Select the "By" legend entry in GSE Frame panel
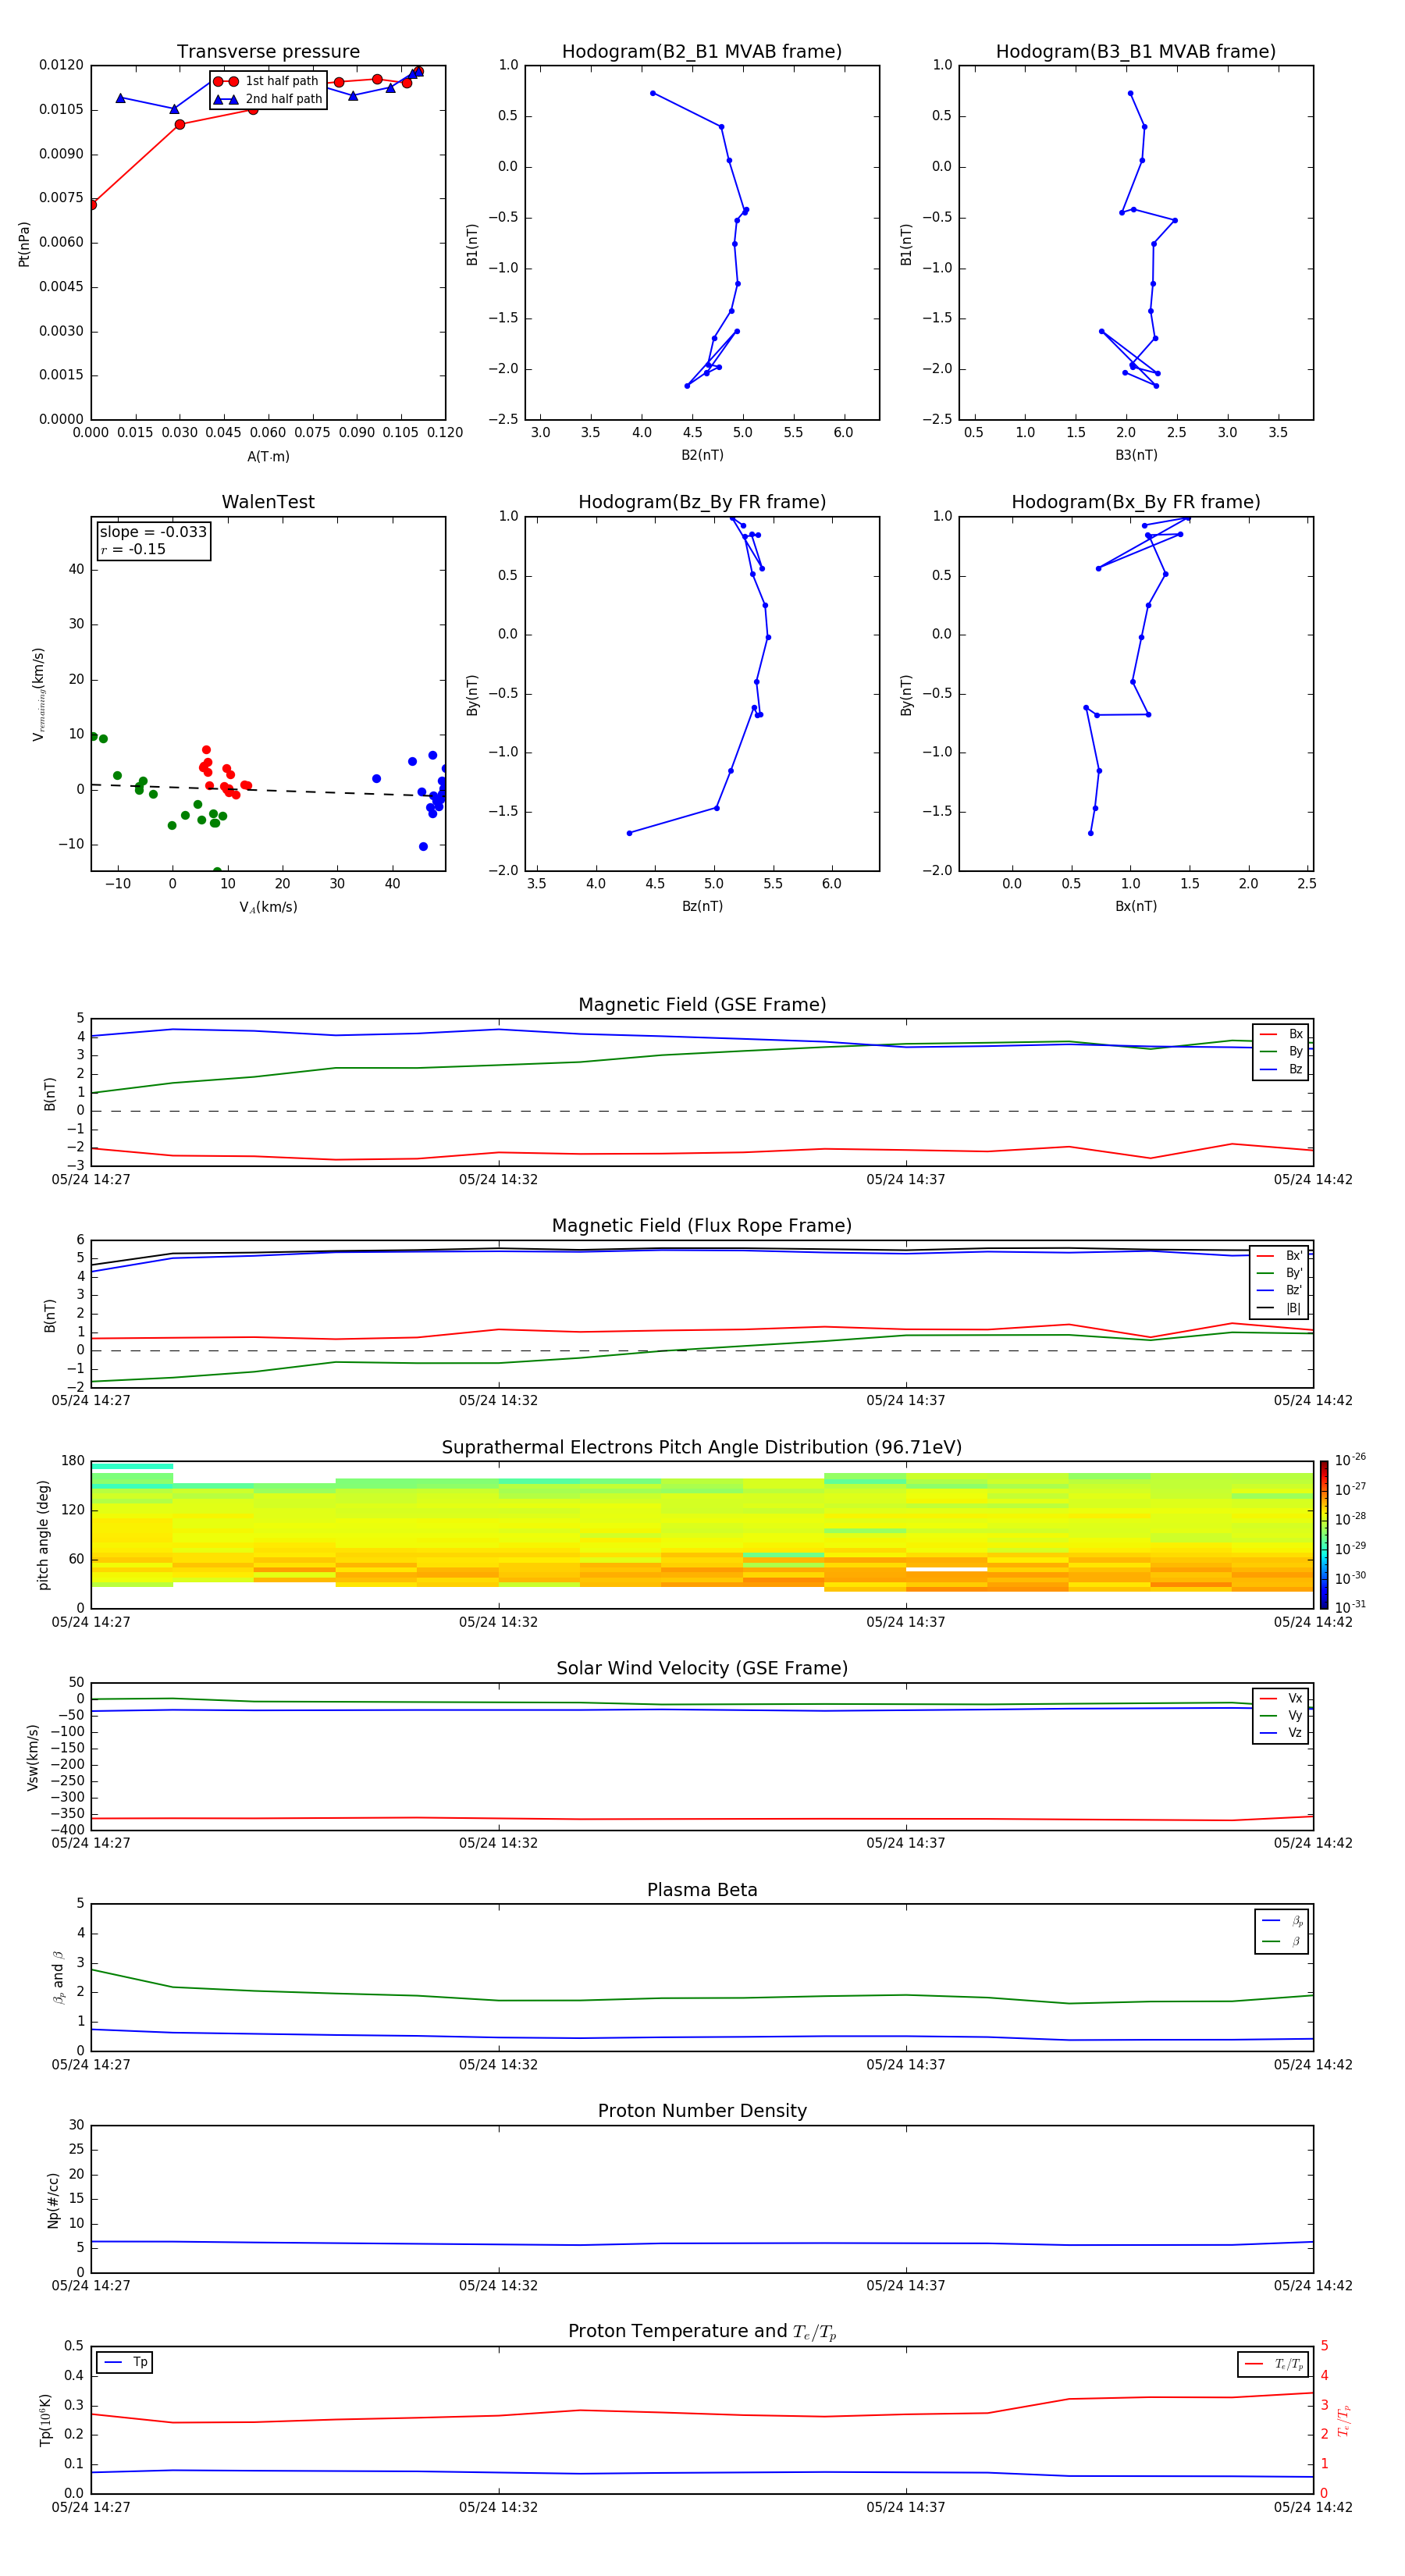The width and height of the screenshot is (1405, 2576). tap(1281, 1051)
